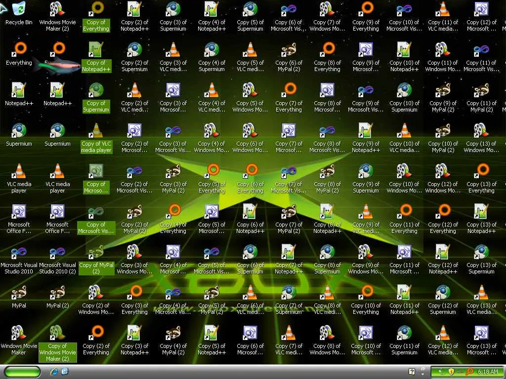This screenshot has height=379, width=506.
Task: Select Copy (13) of Notepad++ icon
Action: tap(481, 219)
